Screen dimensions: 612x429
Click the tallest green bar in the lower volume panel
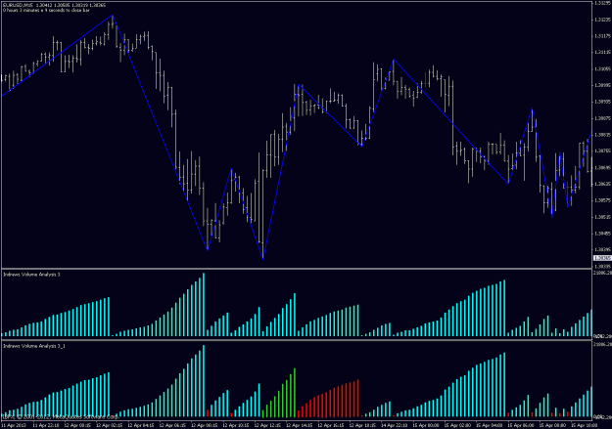point(295,393)
